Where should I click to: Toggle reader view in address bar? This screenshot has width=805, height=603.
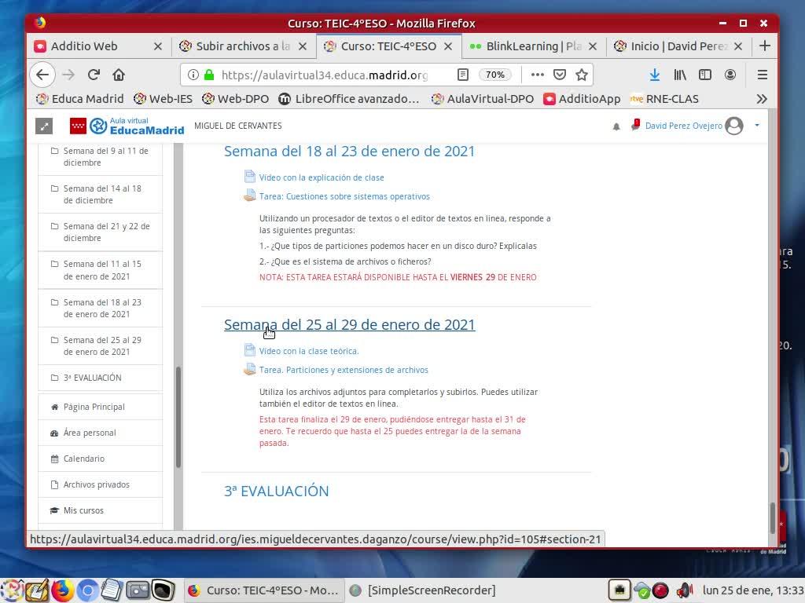462,75
